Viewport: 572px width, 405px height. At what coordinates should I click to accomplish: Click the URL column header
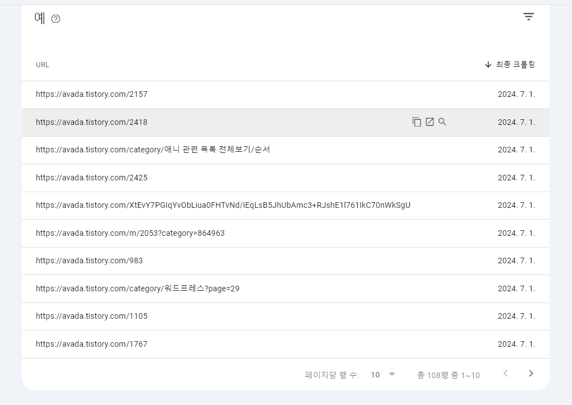click(x=42, y=65)
